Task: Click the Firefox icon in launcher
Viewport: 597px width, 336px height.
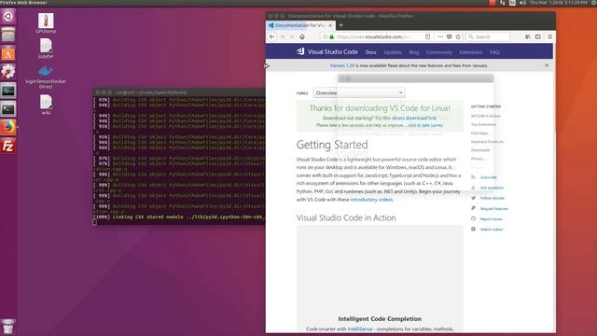Action: 8,127
